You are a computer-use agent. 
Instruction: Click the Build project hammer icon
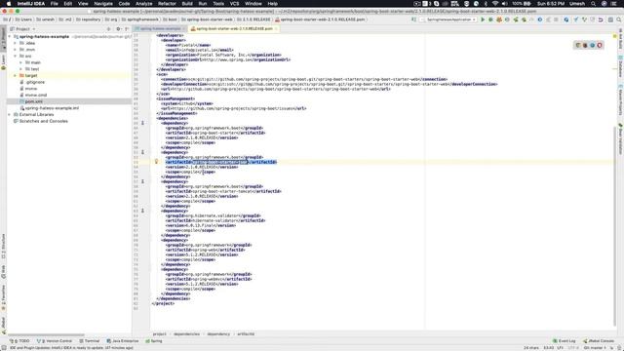(413, 19)
